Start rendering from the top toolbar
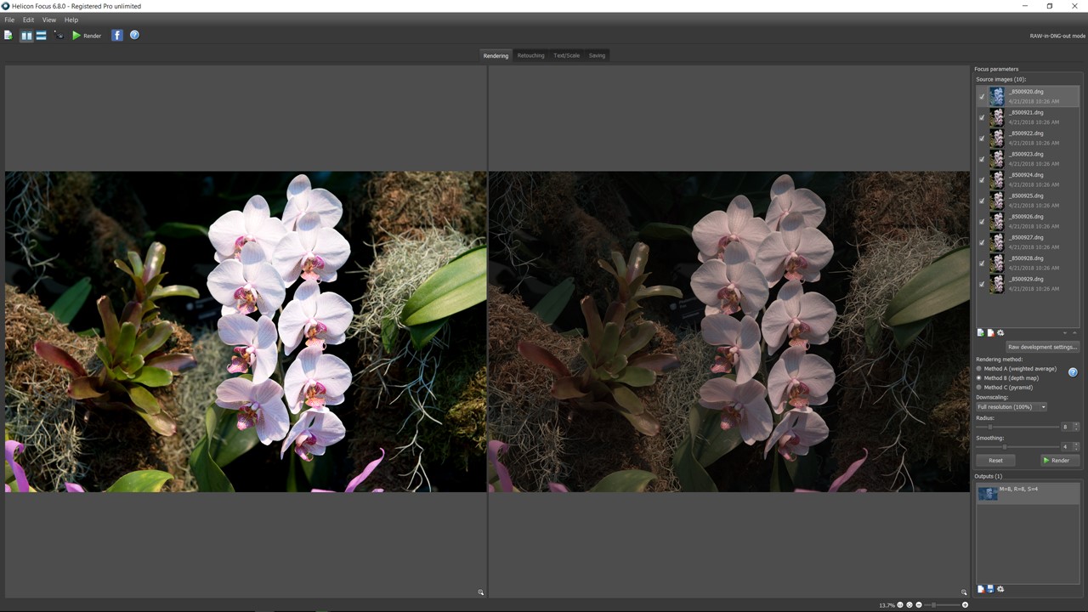The image size is (1088, 612). point(87,36)
